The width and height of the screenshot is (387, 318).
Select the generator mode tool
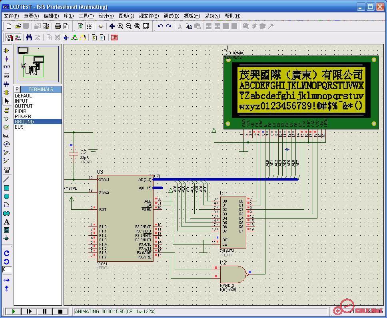click(x=7, y=144)
